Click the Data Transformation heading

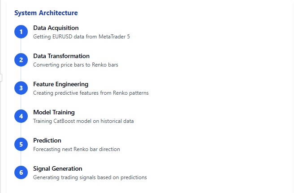[61, 56]
